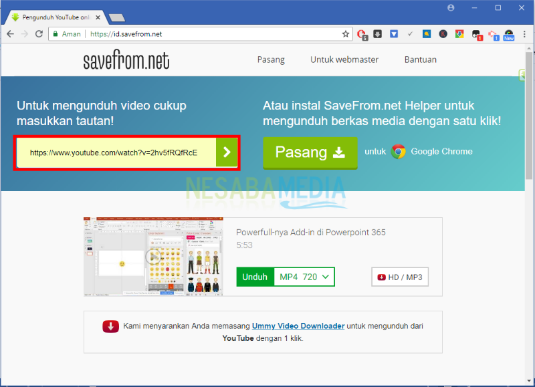This screenshot has width=535, height=387.
Task: Click the big green Pasang install button
Action: [310, 152]
